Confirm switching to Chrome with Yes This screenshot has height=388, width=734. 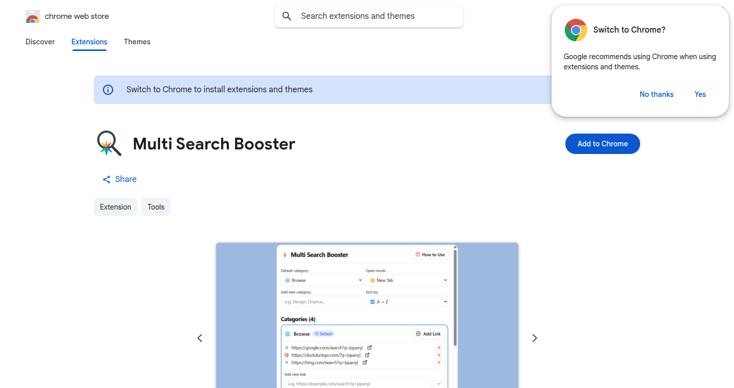pyautogui.click(x=700, y=94)
